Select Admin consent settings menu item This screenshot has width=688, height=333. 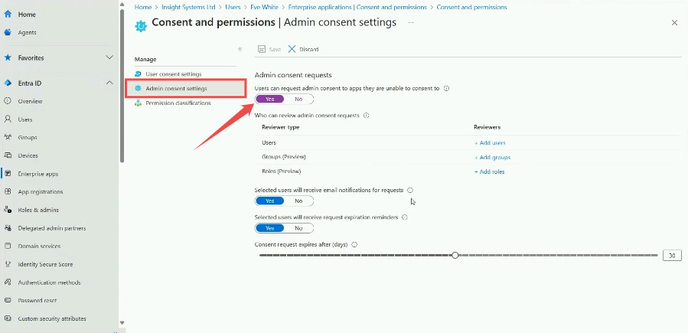pyautogui.click(x=176, y=89)
